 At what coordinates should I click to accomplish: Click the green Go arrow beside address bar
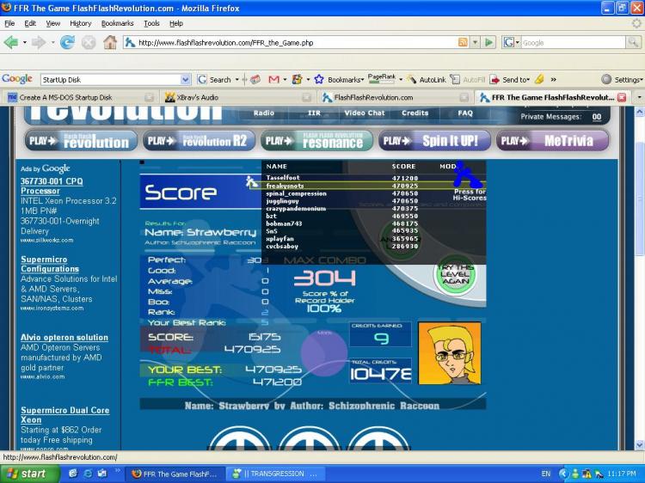tap(488, 42)
